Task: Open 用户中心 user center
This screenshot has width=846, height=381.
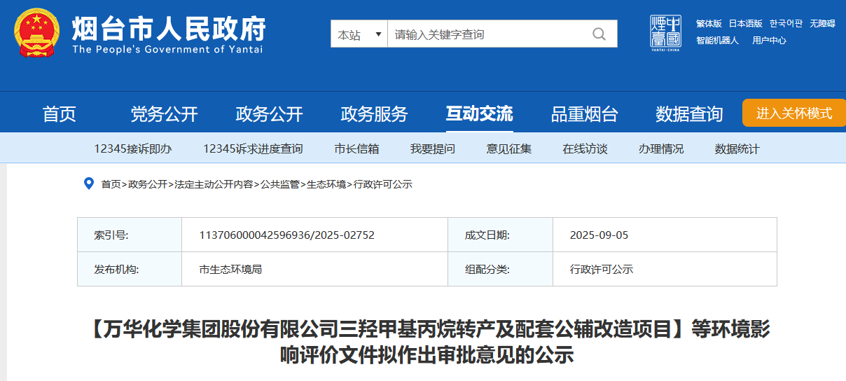Action: (769, 40)
